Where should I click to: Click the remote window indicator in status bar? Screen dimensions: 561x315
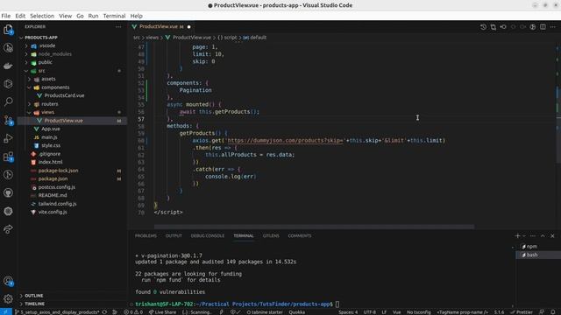click(x=6, y=312)
